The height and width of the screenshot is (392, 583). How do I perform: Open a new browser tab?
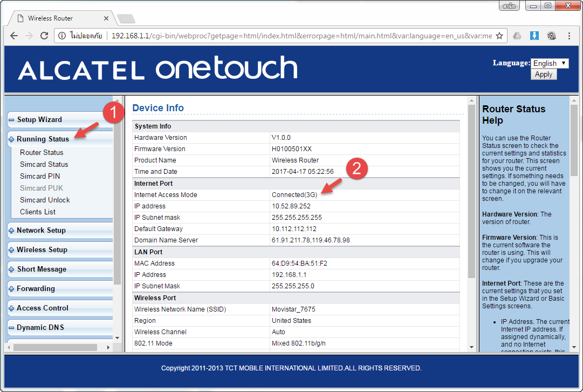click(x=126, y=18)
